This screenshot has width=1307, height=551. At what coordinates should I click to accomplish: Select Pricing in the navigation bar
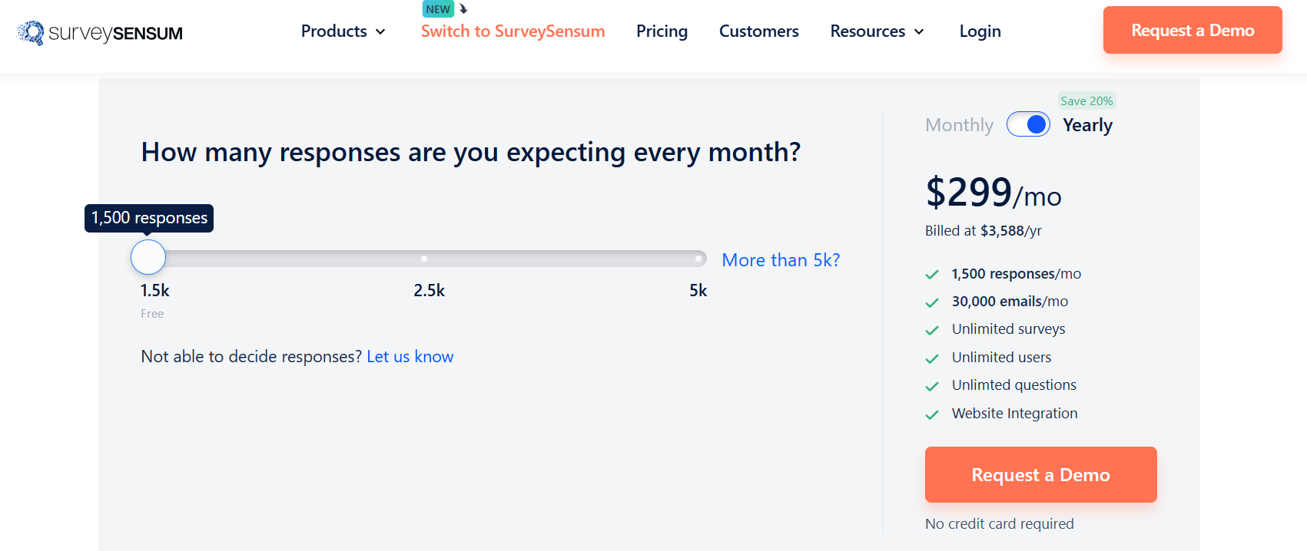click(662, 31)
